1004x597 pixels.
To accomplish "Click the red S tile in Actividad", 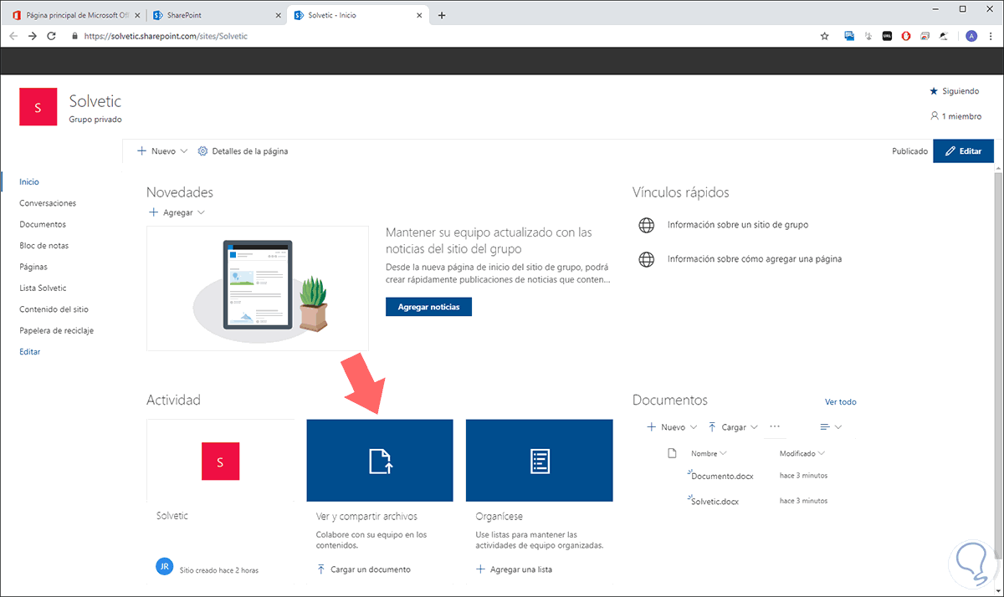I will click(x=220, y=461).
